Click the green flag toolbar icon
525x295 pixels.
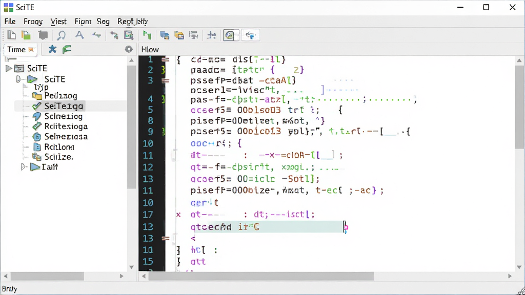(x=147, y=35)
